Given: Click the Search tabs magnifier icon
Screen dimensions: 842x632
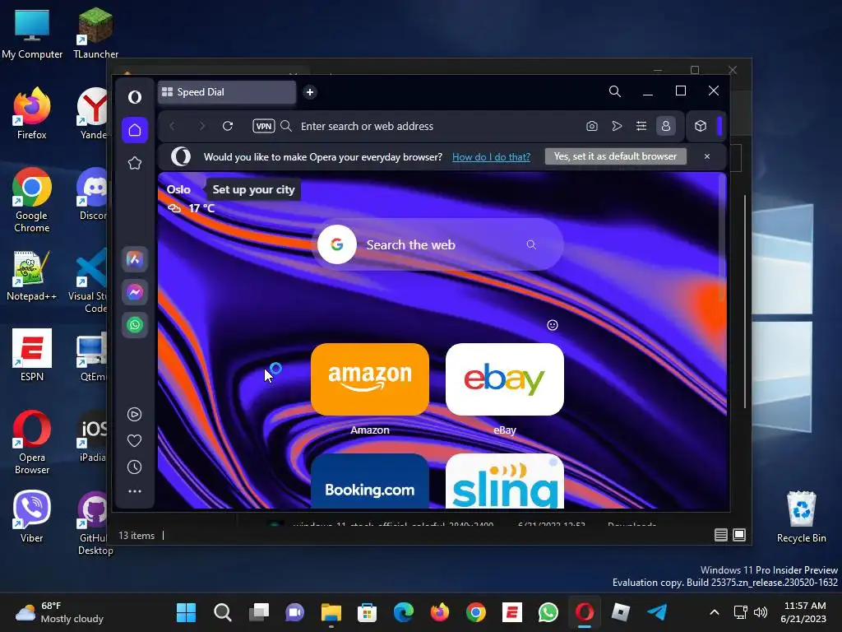Looking at the screenshot, I should tap(615, 91).
